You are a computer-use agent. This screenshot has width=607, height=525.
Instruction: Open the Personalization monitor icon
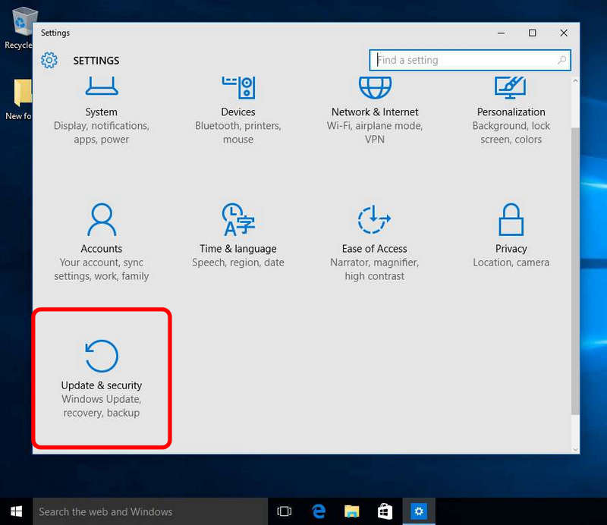tap(511, 87)
